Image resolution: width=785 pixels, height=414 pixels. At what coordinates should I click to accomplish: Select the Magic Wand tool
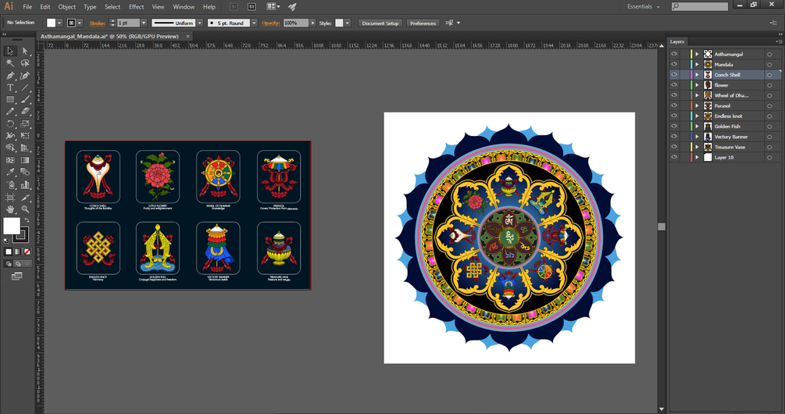[x=10, y=63]
